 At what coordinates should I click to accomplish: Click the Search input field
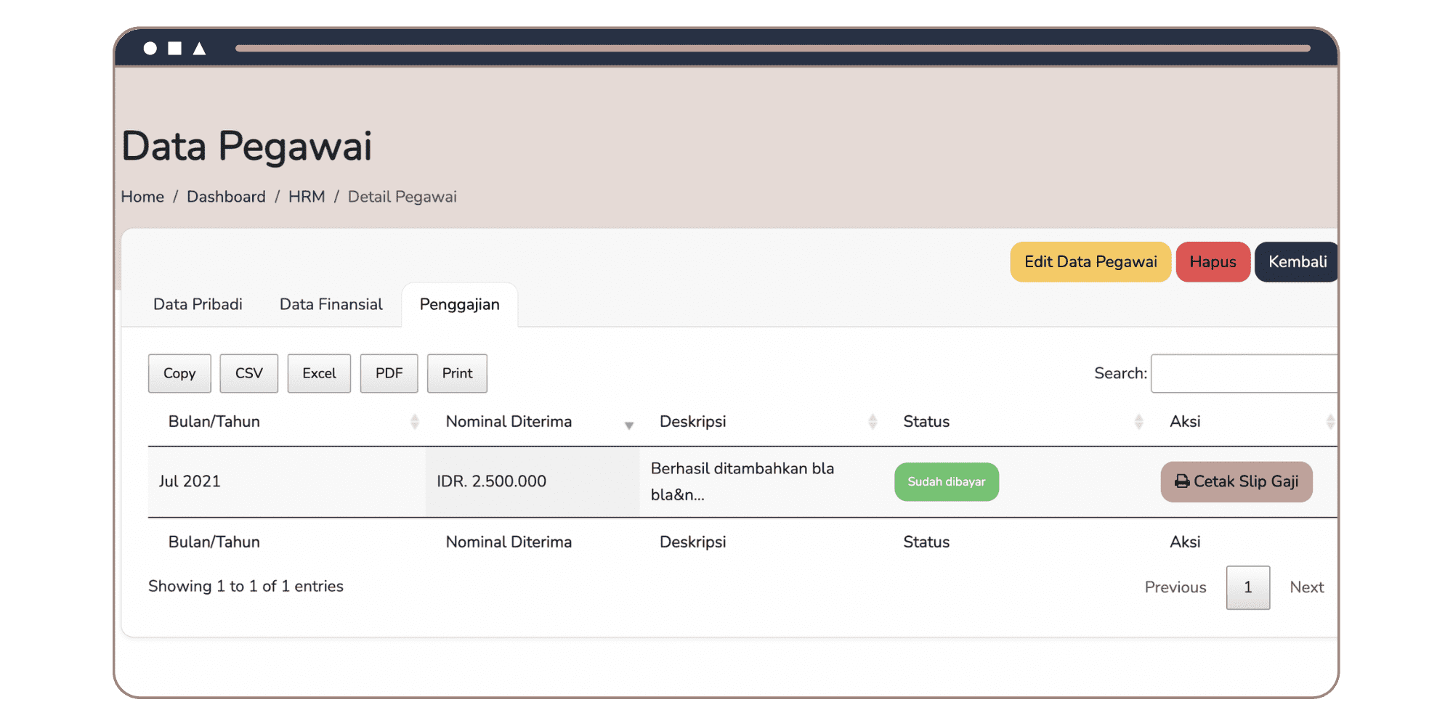1244,373
